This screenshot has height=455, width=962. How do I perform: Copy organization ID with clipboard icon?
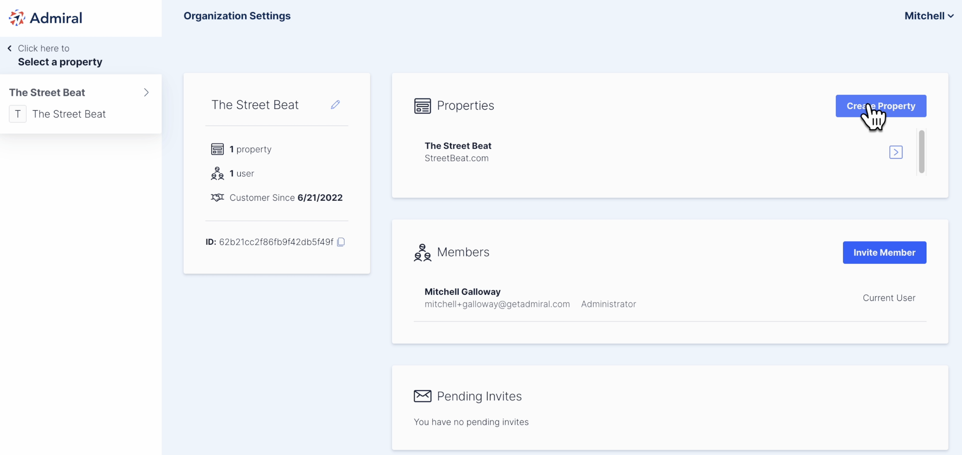[340, 242]
